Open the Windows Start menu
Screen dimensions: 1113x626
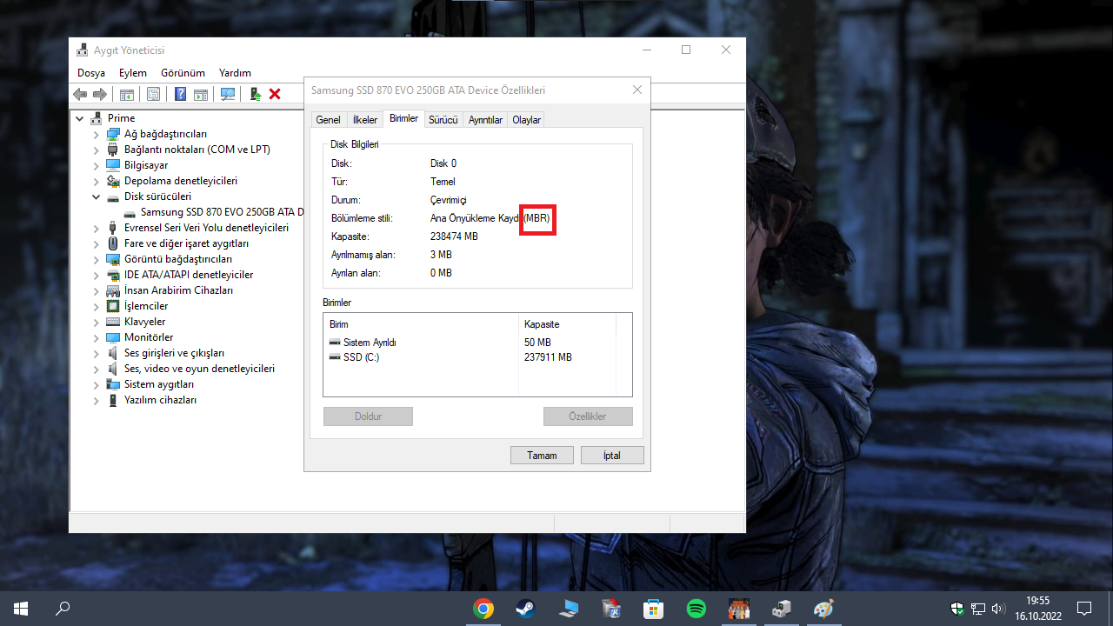21,609
